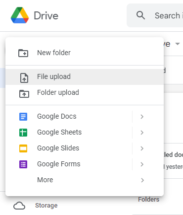Choose File upload from the menu
This screenshot has height=215, width=183.
point(85,77)
